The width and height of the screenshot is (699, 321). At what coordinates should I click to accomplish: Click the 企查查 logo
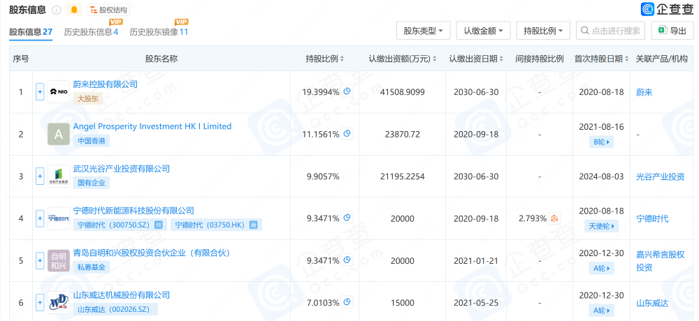tap(667, 9)
